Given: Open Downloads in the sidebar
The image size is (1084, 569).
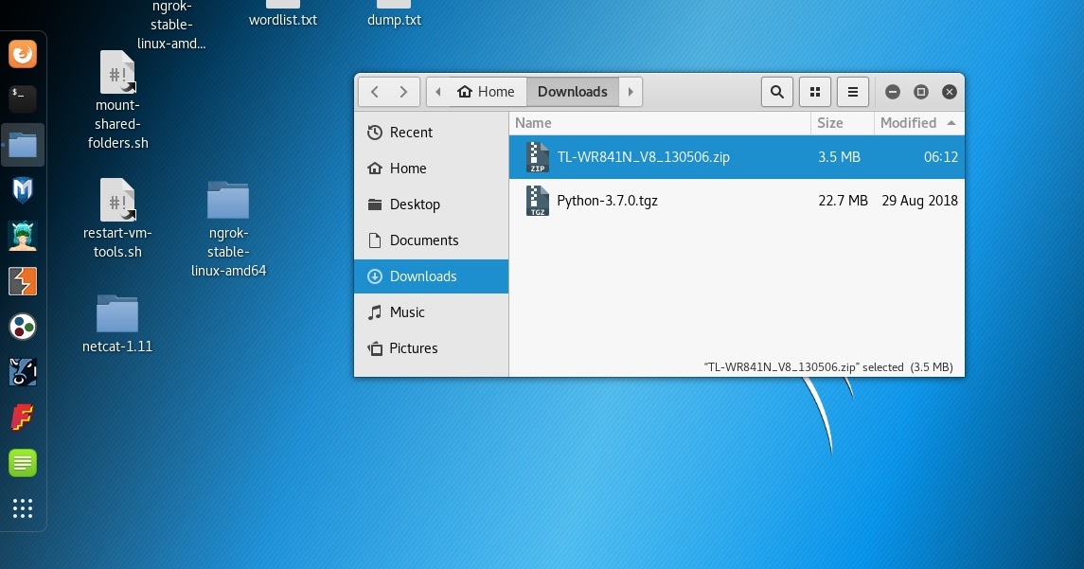Looking at the screenshot, I should [431, 276].
